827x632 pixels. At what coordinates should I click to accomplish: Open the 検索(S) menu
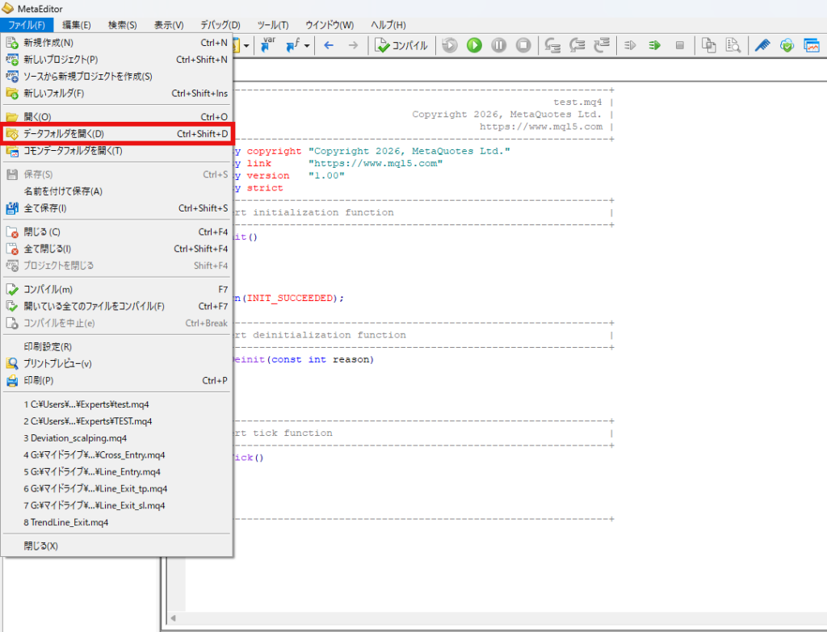pyautogui.click(x=123, y=25)
